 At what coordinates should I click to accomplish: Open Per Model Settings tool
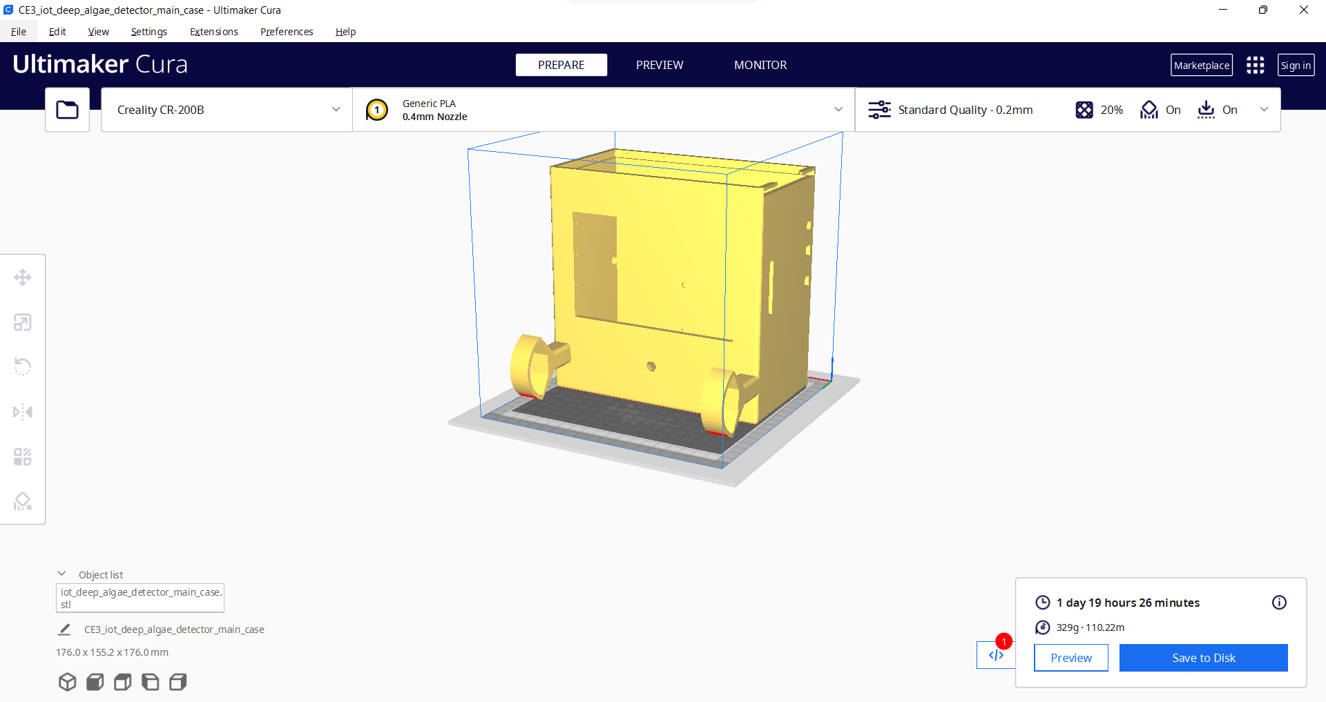[x=23, y=457]
